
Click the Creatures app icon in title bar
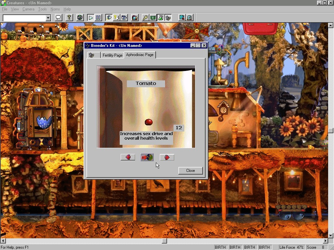(3, 3)
